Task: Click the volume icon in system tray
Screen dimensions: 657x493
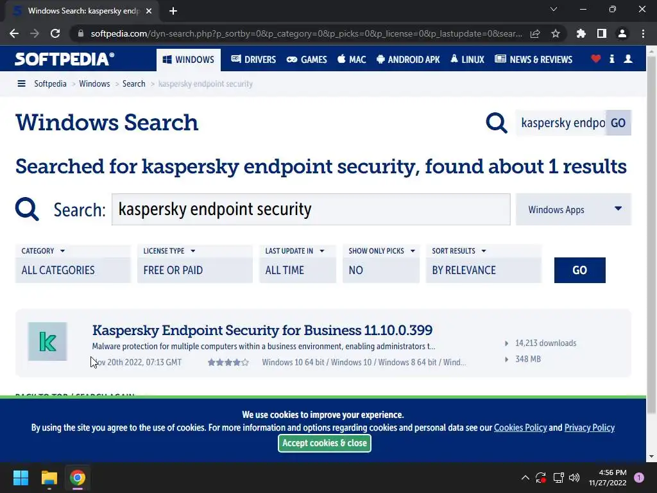Action: click(574, 478)
